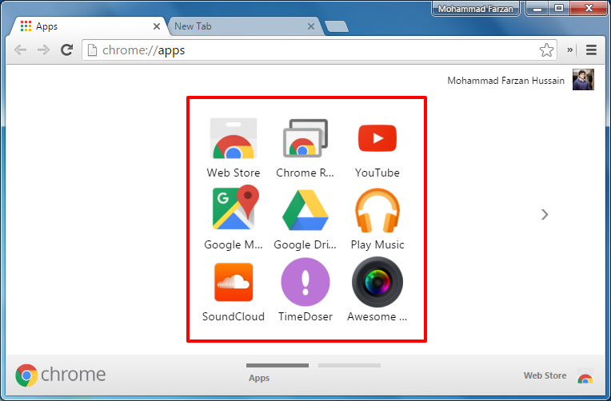Show hidden extensions via double chevron

(569, 50)
